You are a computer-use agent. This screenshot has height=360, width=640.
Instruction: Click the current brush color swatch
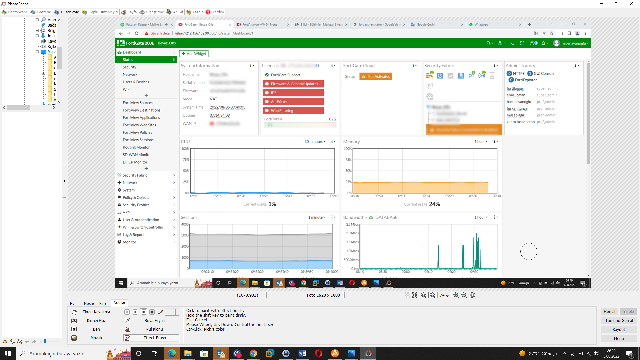tap(170, 312)
